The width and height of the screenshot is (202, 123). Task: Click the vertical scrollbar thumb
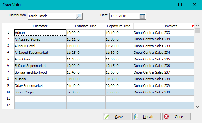coord(197,31)
